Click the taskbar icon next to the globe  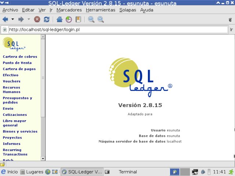55,172
